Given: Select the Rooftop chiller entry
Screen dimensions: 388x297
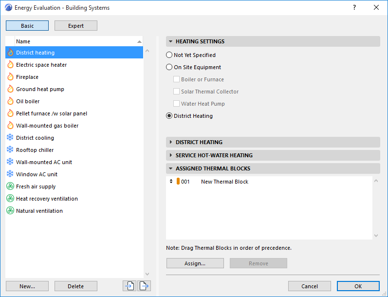Looking at the screenshot, I should [74, 149].
